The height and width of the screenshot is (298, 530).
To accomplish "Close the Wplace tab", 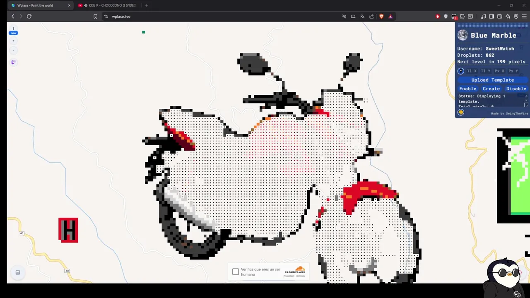I will click(69, 5).
